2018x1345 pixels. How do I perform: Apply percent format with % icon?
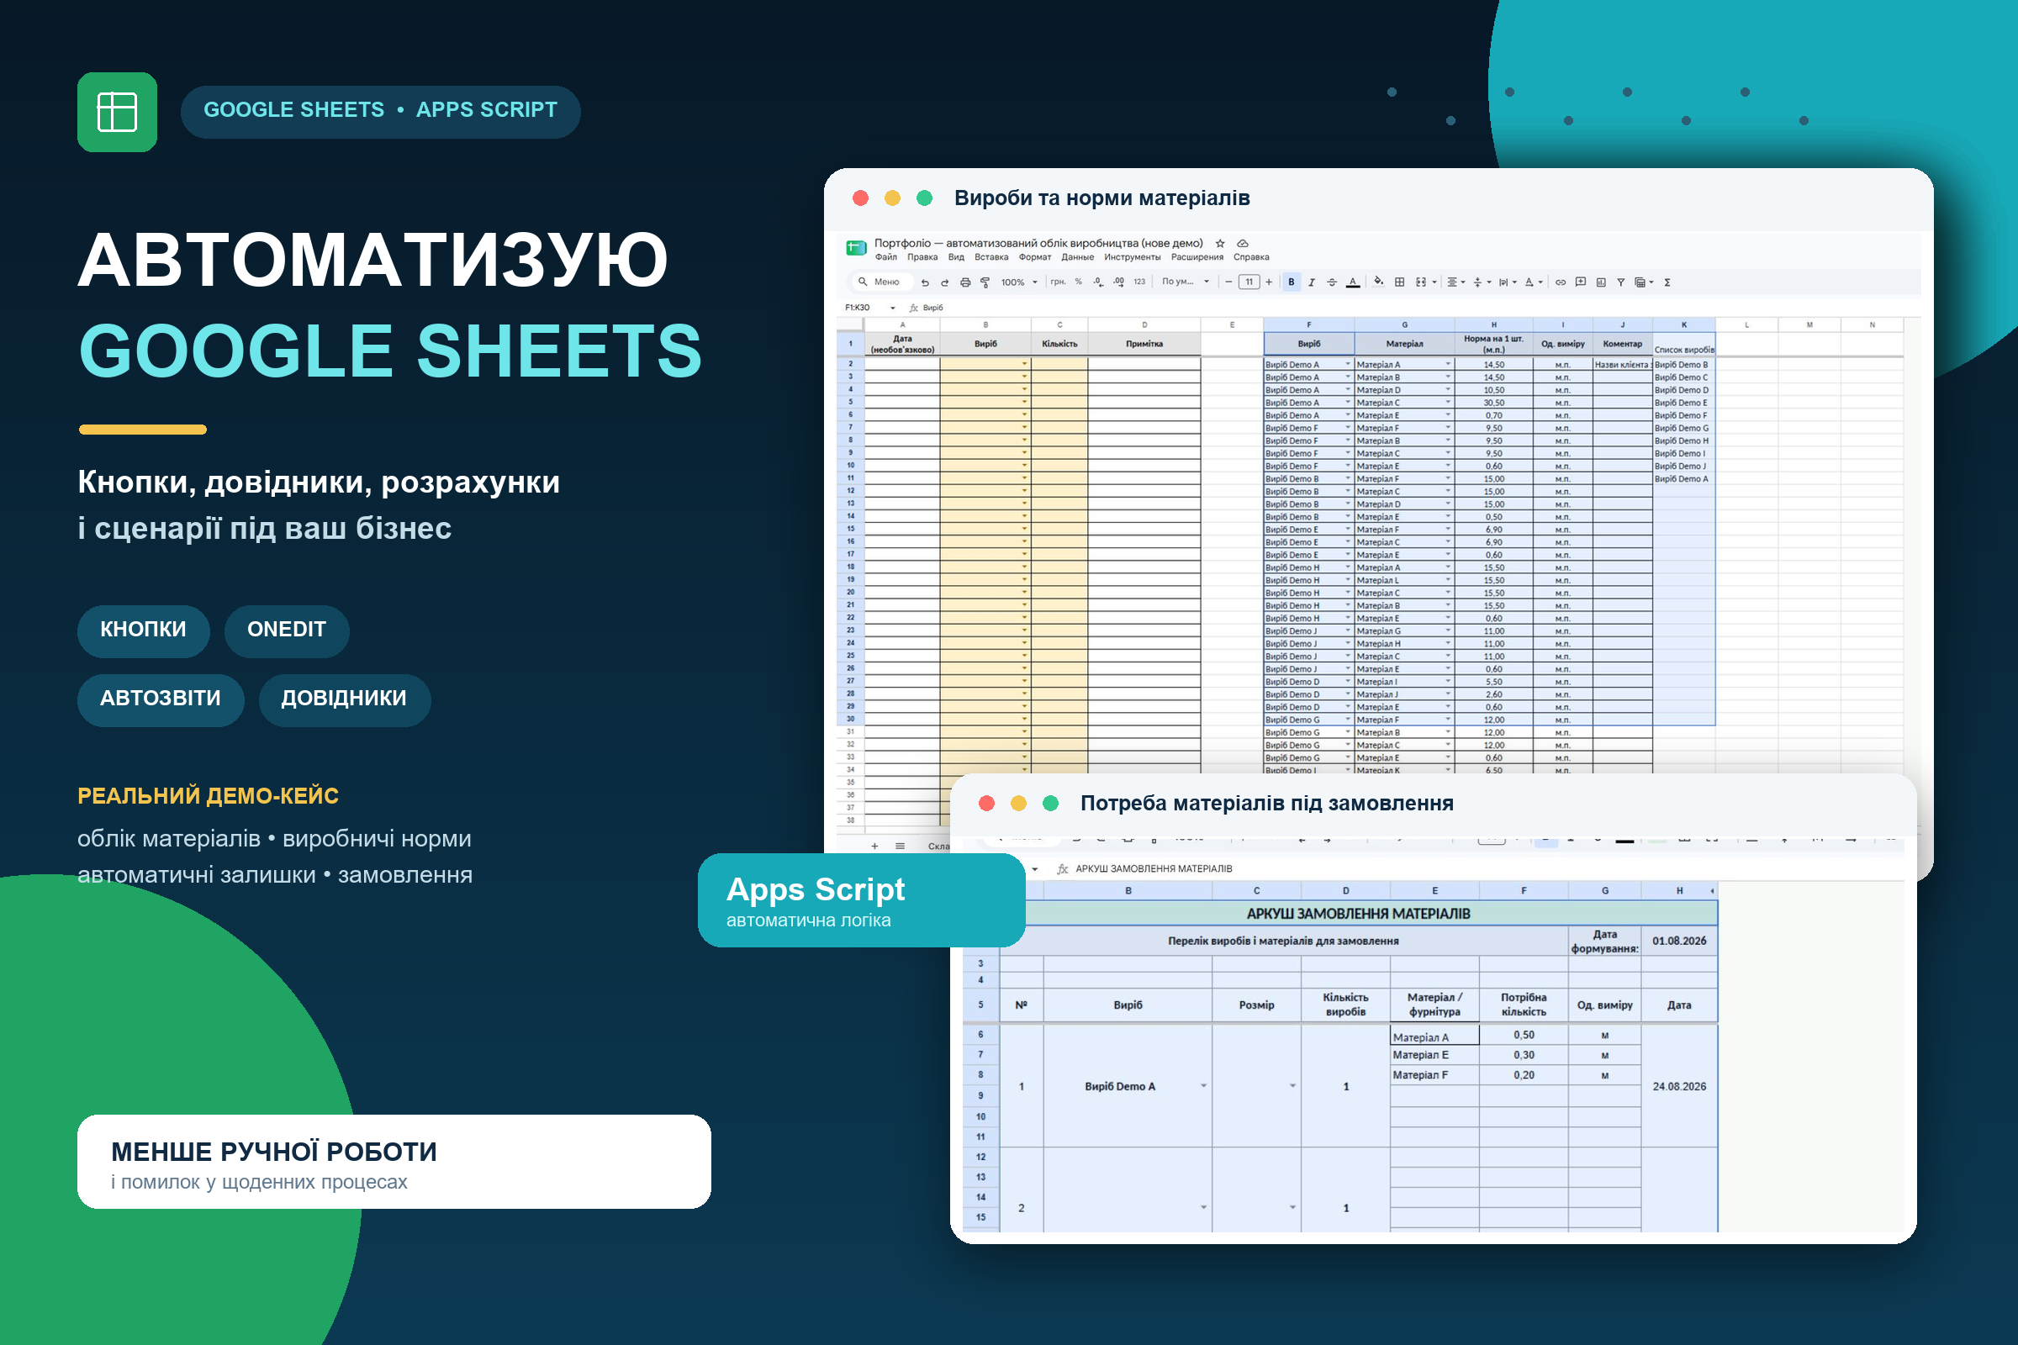coord(1079,282)
